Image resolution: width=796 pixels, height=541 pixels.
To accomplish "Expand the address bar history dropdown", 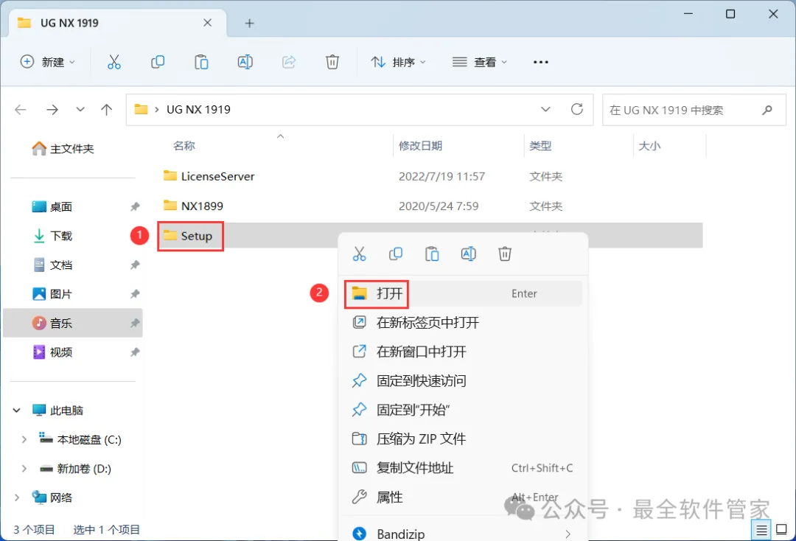I will pos(545,109).
